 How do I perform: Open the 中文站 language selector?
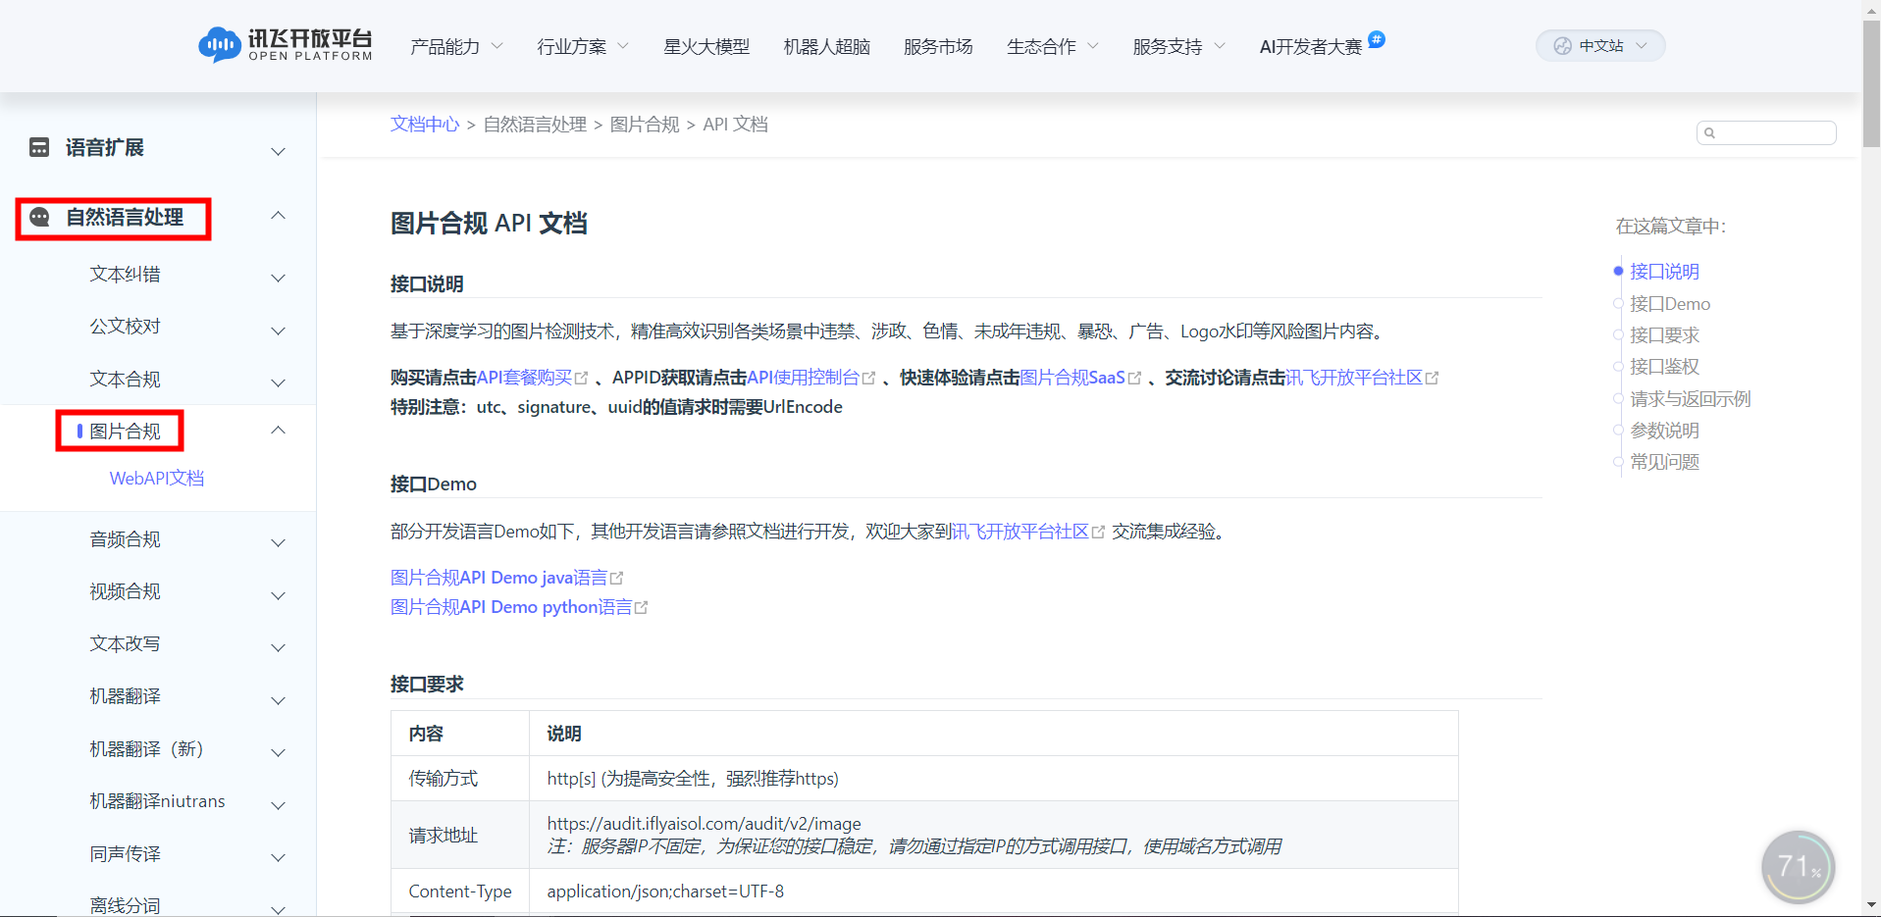click(x=1600, y=46)
